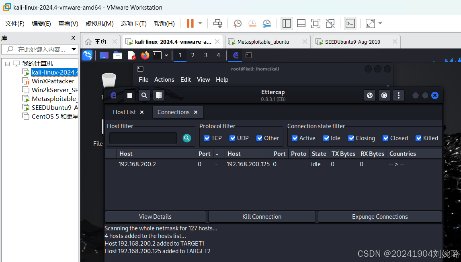The image size is (461, 262).
Task: Collapse the 我的计算机 tree node
Action: [x=7, y=64]
